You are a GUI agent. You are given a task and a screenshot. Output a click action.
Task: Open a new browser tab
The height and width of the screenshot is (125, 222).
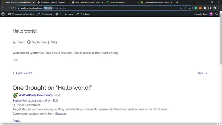(177, 2)
